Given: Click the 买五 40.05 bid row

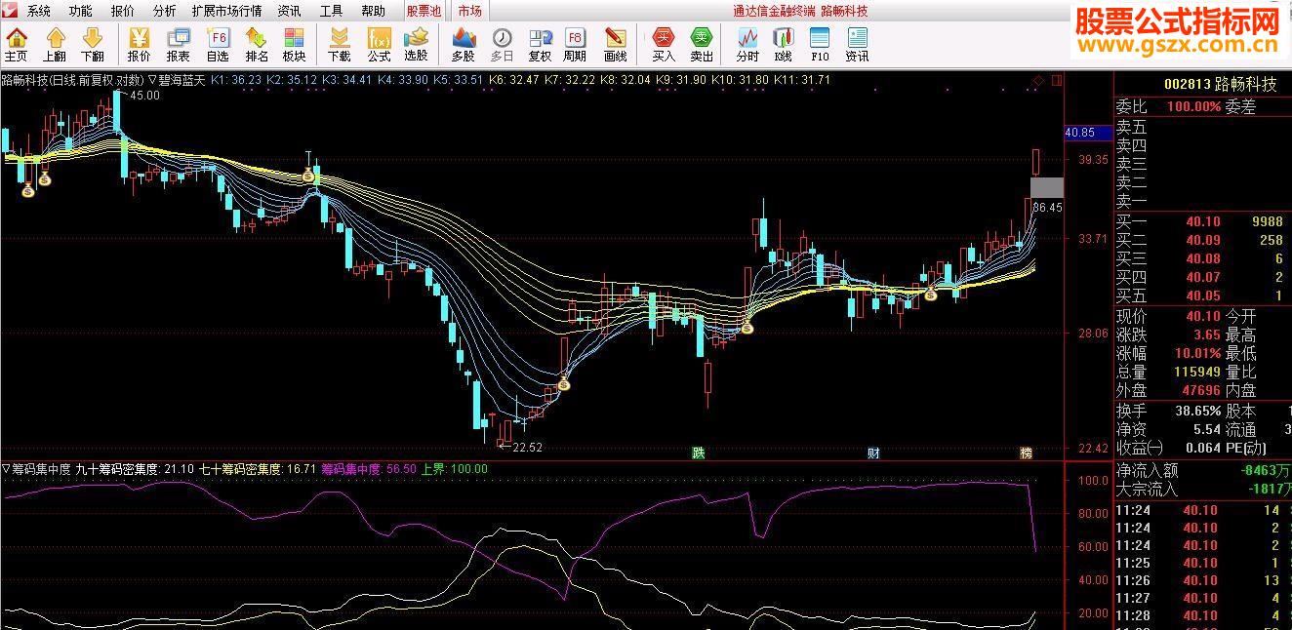Looking at the screenshot, I should (x=1203, y=295).
